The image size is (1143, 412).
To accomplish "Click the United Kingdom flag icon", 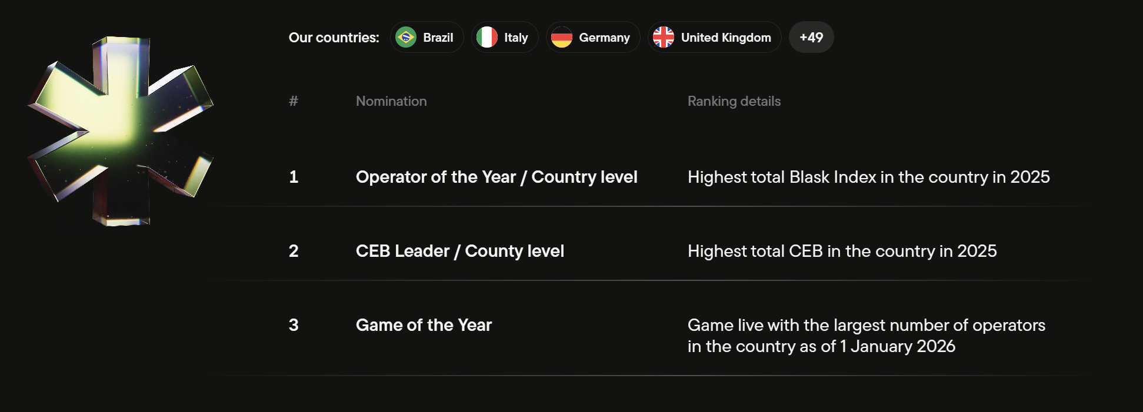I will (x=664, y=36).
